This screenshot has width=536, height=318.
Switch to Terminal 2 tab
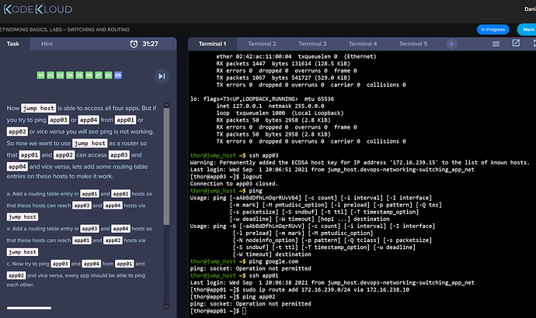point(263,44)
